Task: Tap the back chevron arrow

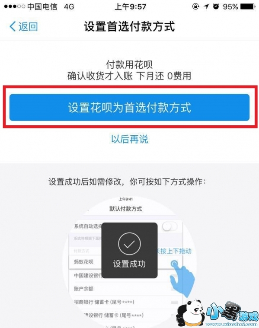Action: click(x=13, y=26)
